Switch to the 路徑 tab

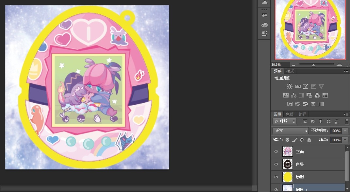(303, 114)
